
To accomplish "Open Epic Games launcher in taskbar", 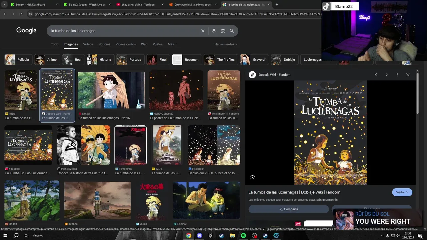I will (210, 236).
